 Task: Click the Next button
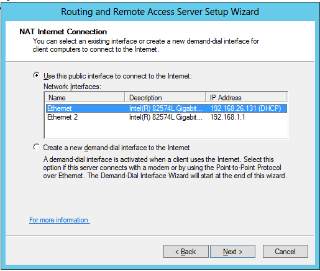tap(232, 252)
